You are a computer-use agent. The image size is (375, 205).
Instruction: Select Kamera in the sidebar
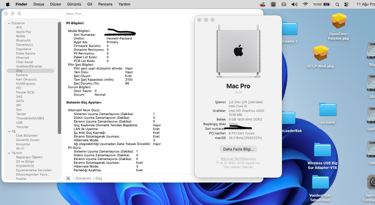(22, 75)
